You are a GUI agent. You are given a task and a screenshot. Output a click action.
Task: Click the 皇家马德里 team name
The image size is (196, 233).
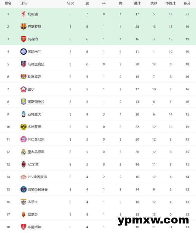coord(36,152)
